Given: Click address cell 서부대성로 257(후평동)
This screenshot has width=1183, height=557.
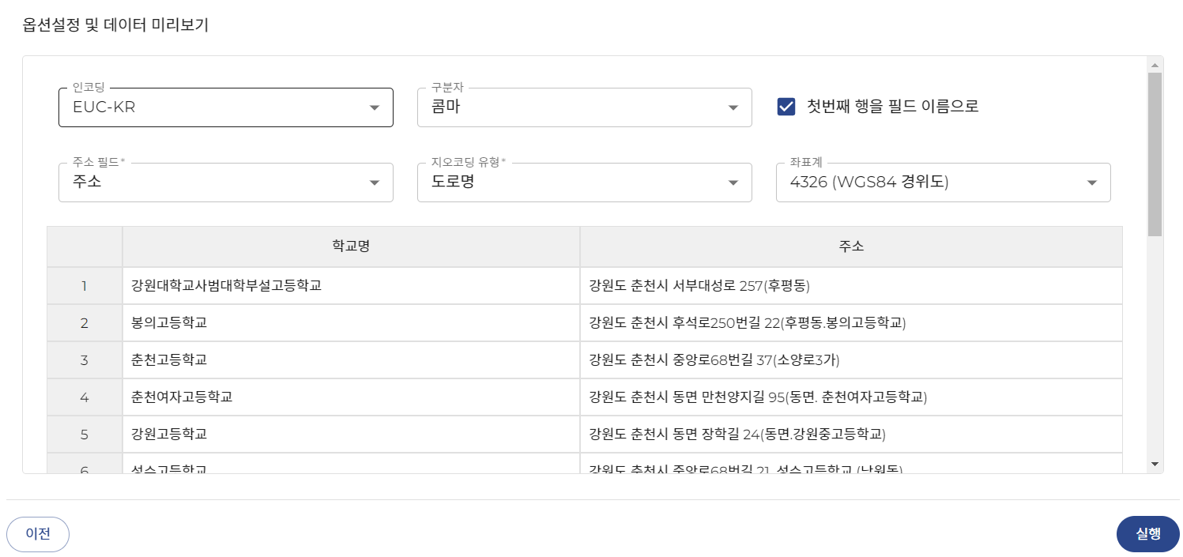Looking at the screenshot, I should (851, 286).
